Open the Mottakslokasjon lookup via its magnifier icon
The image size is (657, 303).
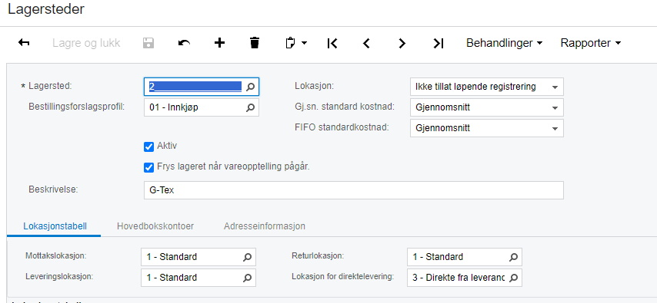[247, 257]
